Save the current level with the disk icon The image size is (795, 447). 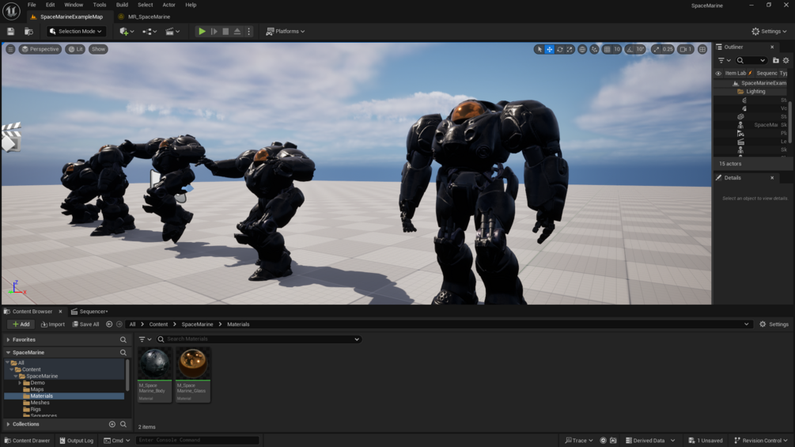click(x=10, y=32)
